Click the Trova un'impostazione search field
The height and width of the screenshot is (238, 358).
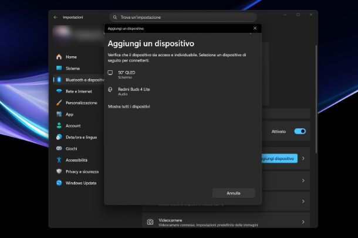183,18
